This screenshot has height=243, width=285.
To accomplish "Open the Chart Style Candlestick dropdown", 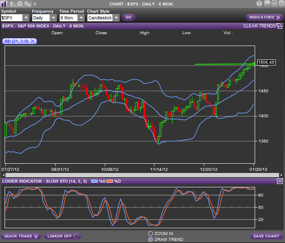I will 116,18.
